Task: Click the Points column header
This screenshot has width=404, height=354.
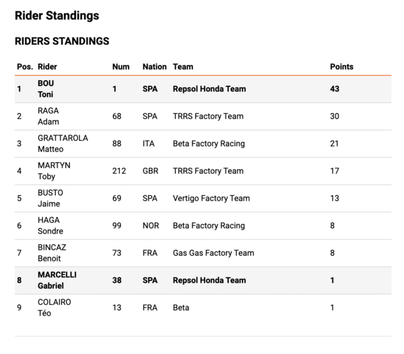Action: [x=341, y=67]
